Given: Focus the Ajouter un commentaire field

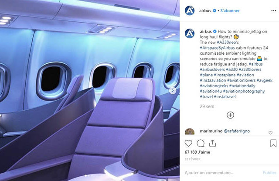Looking at the screenshot, I should pos(209,172).
